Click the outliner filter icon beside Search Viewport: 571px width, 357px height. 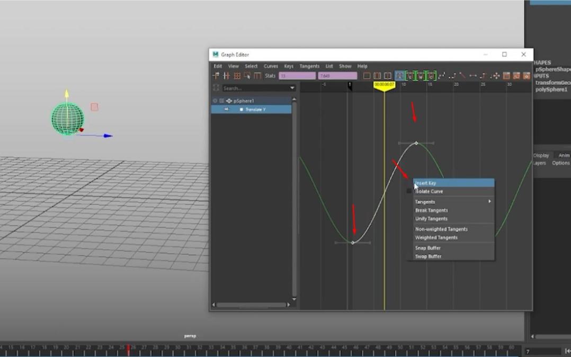216,88
